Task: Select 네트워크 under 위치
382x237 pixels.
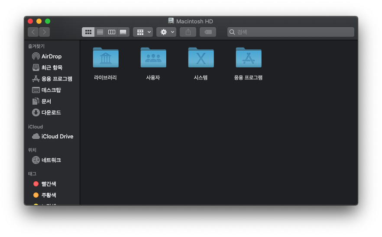Action: 46,160
